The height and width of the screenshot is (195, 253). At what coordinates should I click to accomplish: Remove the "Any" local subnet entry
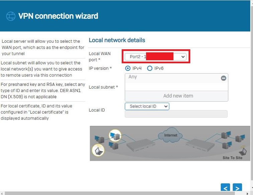coord(224,78)
